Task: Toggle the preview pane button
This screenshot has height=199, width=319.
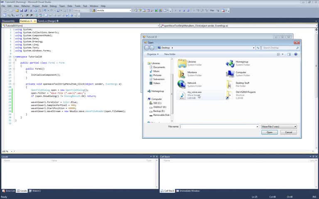Action: [x=290, y=54]
